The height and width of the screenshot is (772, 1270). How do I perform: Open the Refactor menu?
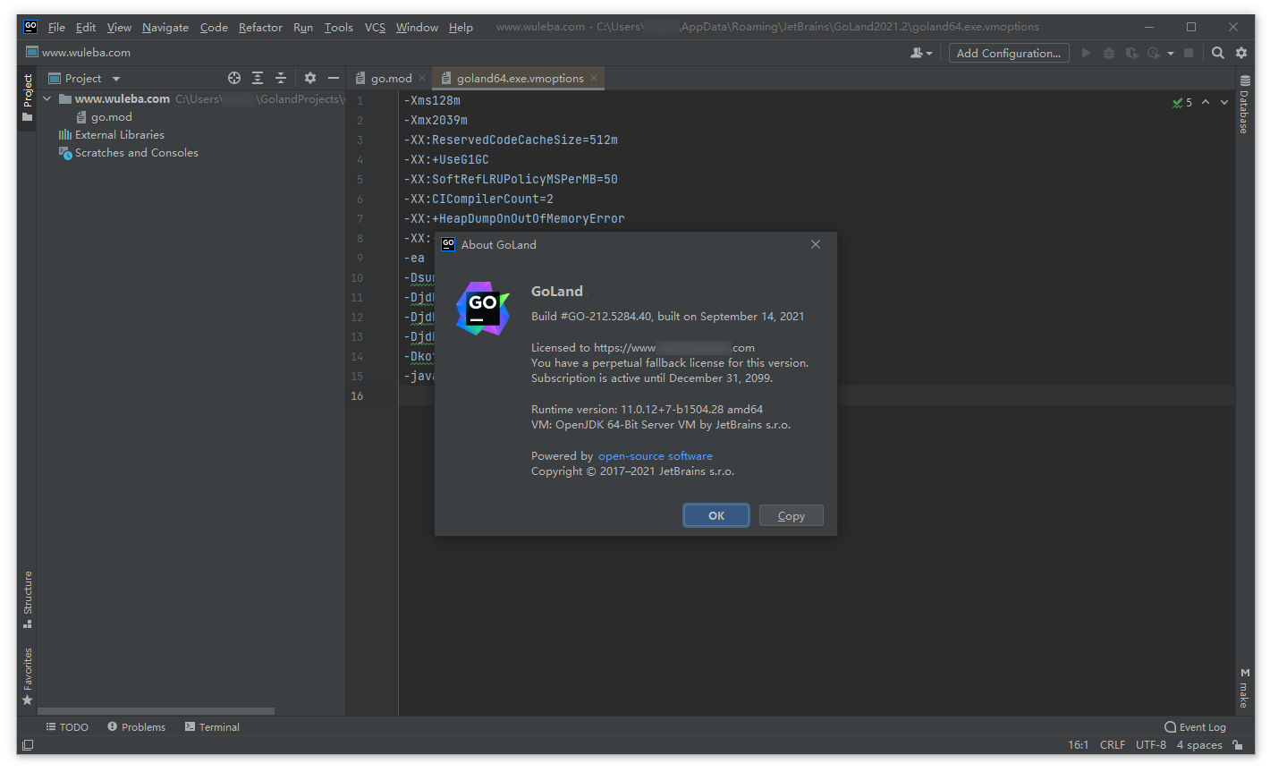point(260,28)
